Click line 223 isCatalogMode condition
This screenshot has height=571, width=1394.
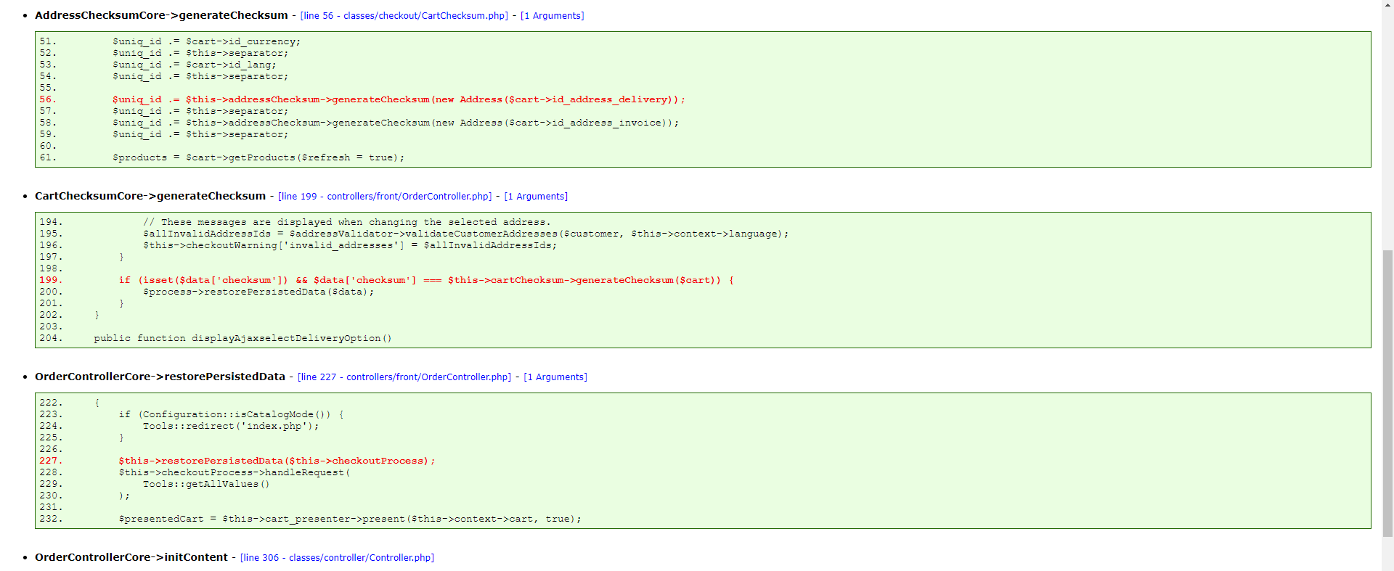(231, 414)
